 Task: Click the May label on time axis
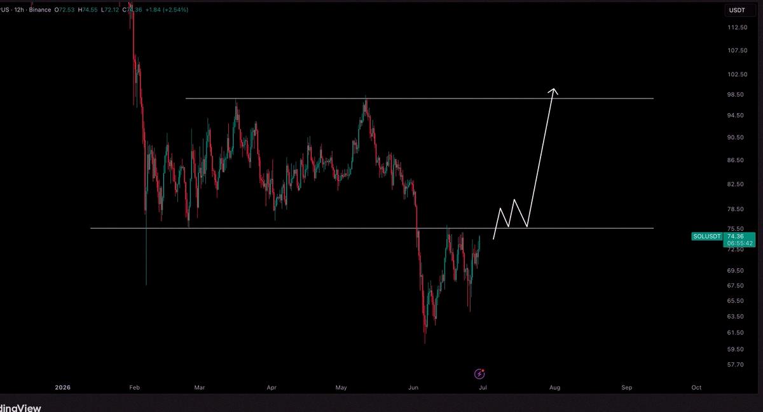point(341,388)
